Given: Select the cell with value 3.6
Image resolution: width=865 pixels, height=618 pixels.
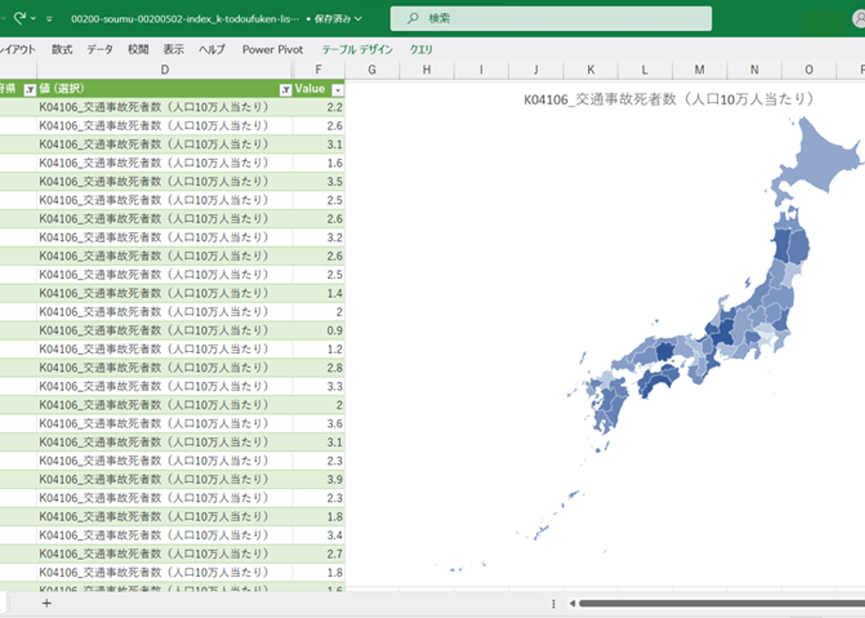Looking at the screenshot, I should [x=318, y=424].
